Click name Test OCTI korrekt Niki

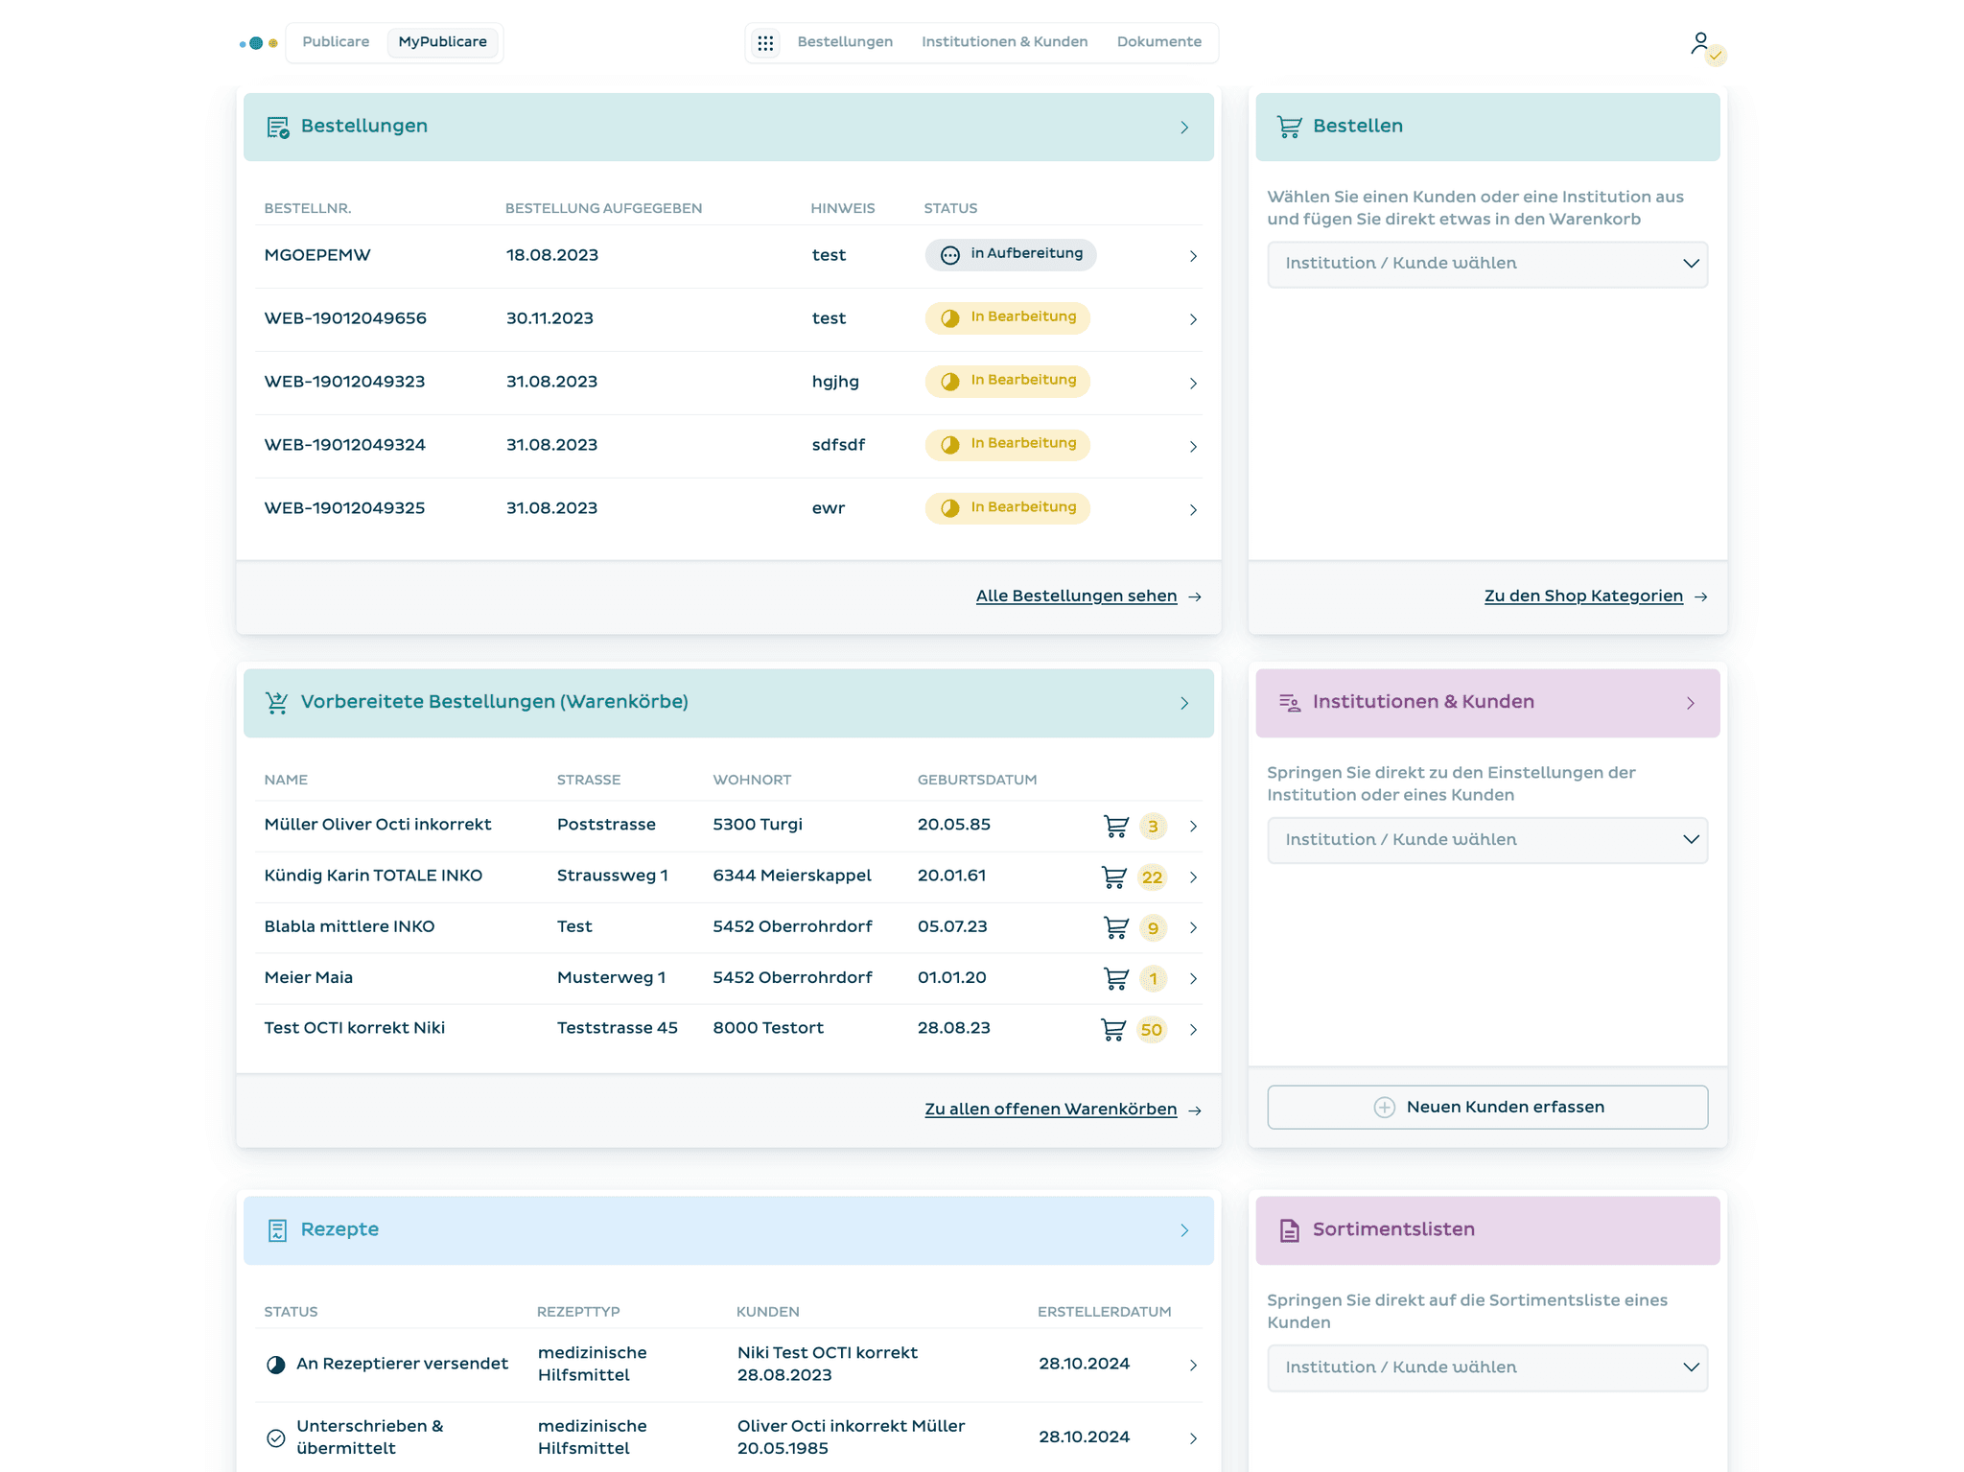coord(354,1028)
